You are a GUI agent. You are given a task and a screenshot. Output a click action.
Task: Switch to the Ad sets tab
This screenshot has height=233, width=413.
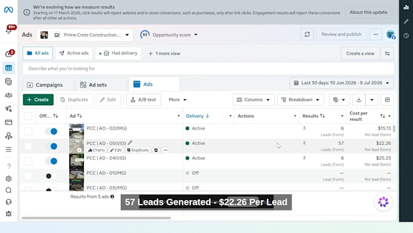[94, 85]
